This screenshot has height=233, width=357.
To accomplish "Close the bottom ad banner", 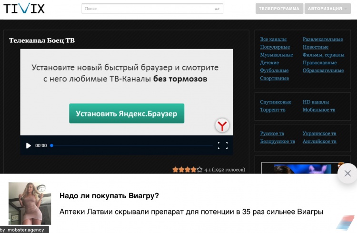I will [x=347, y=173].
